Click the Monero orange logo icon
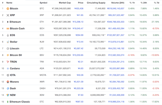The image size is (162, 105). pyautogui.click(x=8, y=82)
